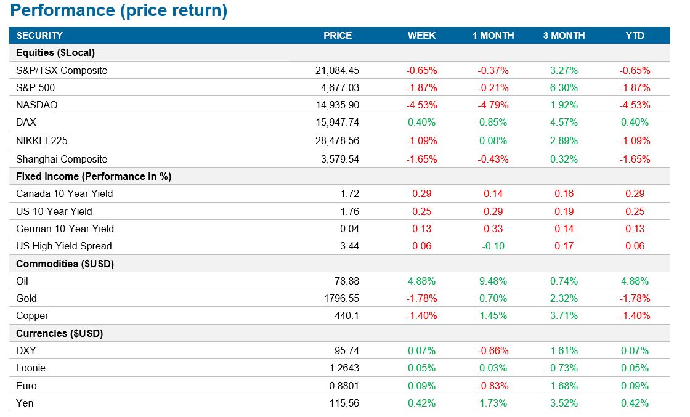Click the S&P 500 3 month return 6.30%

[x=564, y=87]
